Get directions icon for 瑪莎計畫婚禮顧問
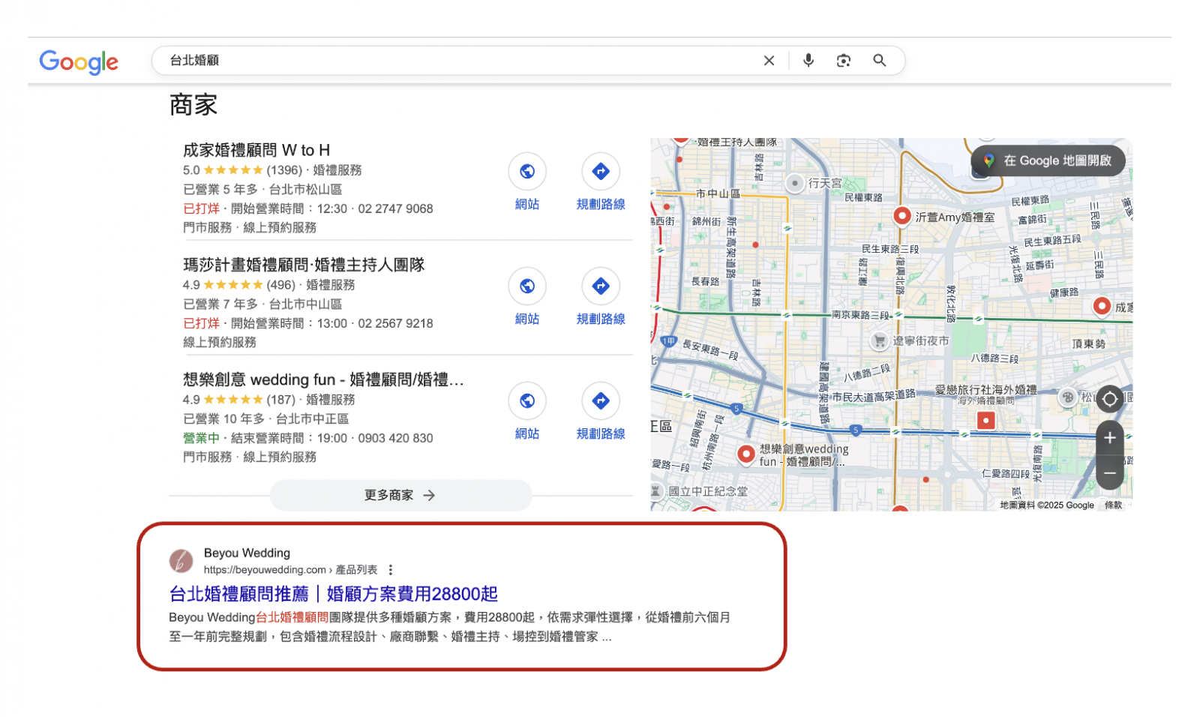The image size is (1200, 717). pos(600,286)
